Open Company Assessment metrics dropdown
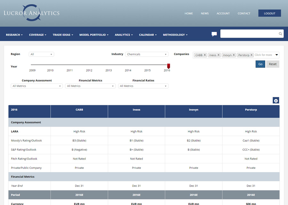The width and height of the screenshot is (288, 205). pos(37,86)
